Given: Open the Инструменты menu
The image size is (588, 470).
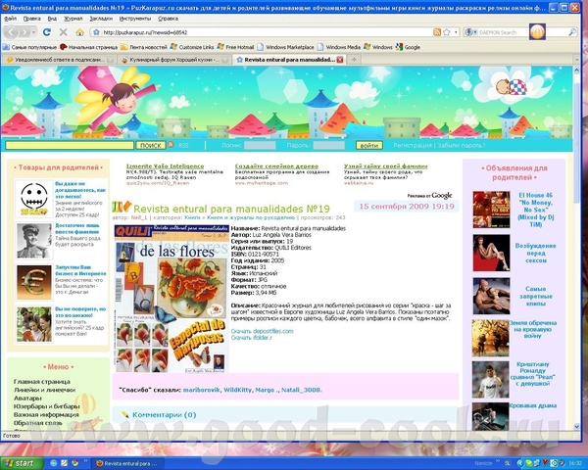Looking at the screenshot, I should click(x=135, y=19).
